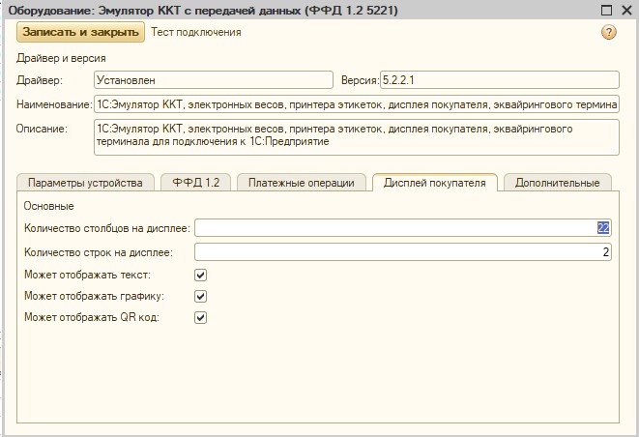Toggle the Может отображать текст checkbox
Image resolution: width=639 pixels, height=437 pixels.
201,276
